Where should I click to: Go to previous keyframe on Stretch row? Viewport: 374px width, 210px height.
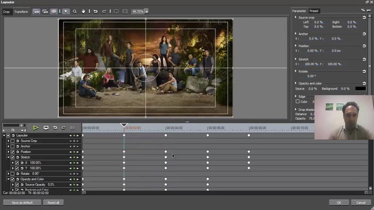pyautogui.click(x=71, y=157)
